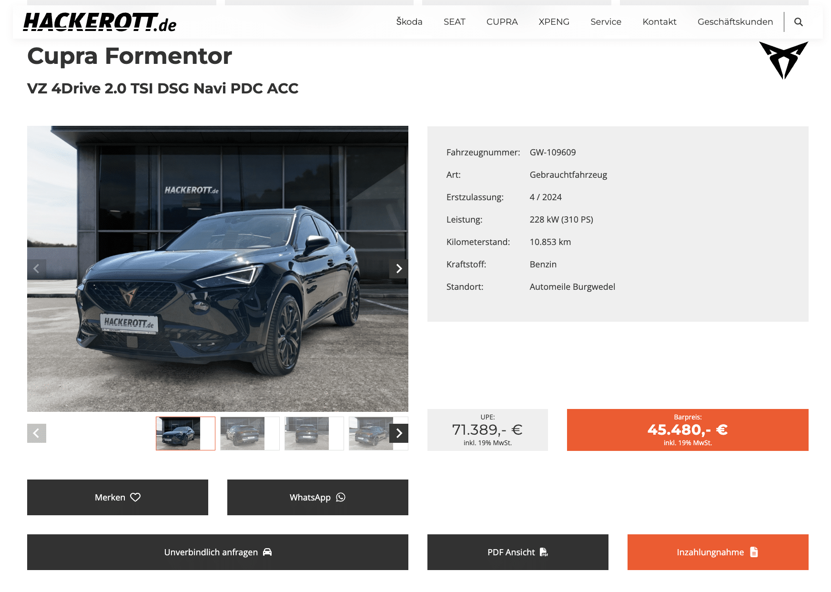Open the Škoda menu
831x592 pixels.
tap(409, 22)
